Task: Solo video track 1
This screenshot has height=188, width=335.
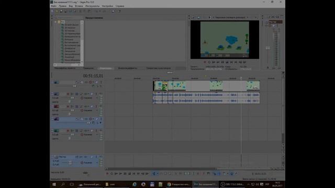Action: [101, 82]
